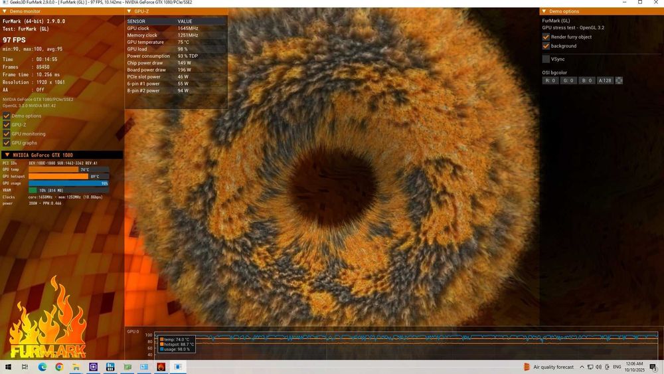This screenshot has height=374, width=664.
Task: Open the notification action center
Action: tap(653, 367)
